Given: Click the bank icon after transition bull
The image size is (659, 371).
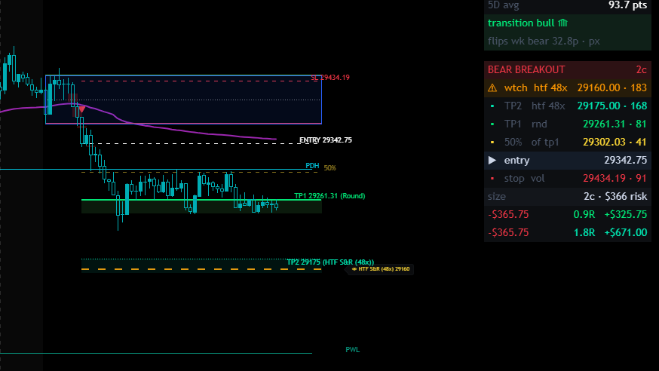Looking at the screenshot, I should point(562,23).
